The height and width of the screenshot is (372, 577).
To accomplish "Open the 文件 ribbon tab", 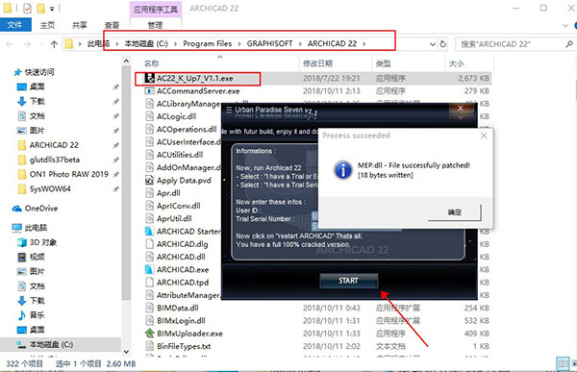I will coord(14,25).
